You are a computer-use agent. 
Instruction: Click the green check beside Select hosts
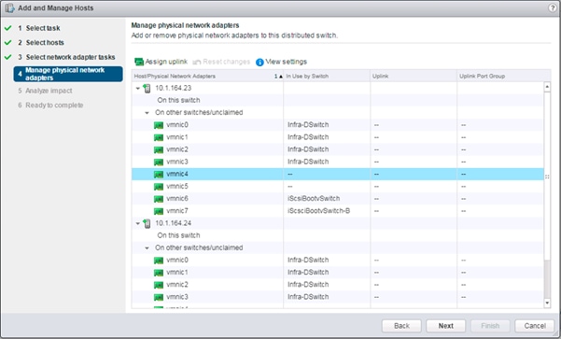point(7,43)
